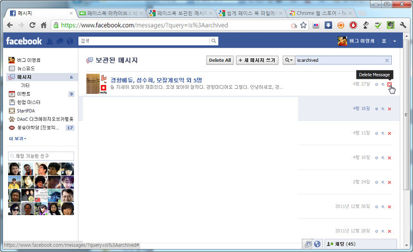Image resolution: width=413 pixels, height=252 pixels.
Task: Expand 더 보기 in sidebar
Action: pyautogui.click(x=18, y=139)
